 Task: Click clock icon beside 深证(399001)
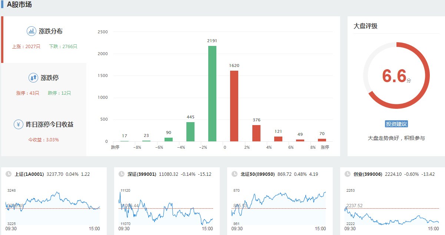click(x=121, y=174)
